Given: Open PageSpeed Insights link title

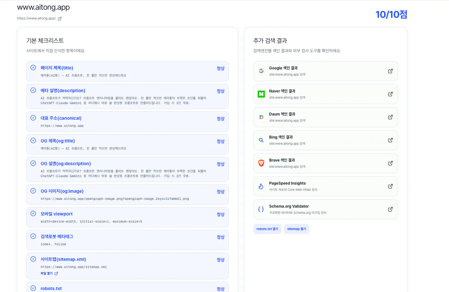Looking at the screenshot, I should coord(287,183).
